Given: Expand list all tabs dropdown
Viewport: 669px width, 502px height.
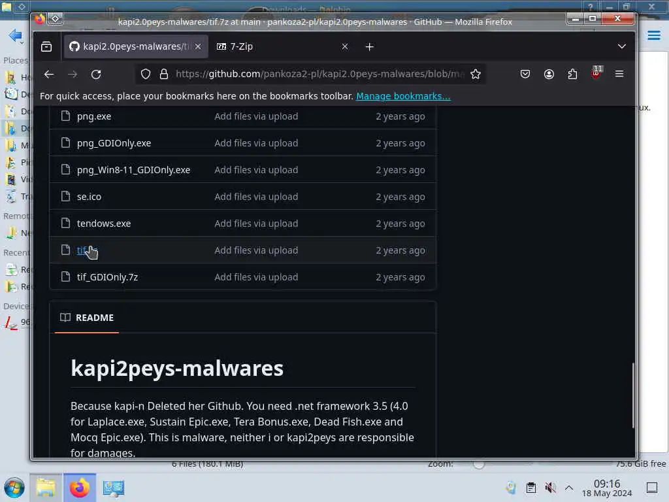Looking at the screenshot, I should pos(622,46).
